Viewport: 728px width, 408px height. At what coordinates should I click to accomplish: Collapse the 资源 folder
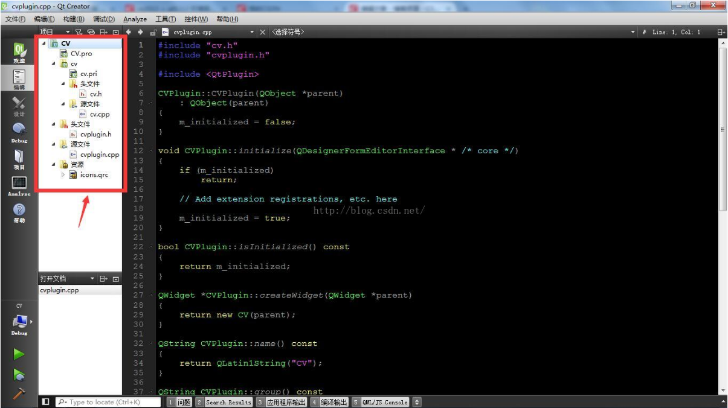tap(54, 164)
